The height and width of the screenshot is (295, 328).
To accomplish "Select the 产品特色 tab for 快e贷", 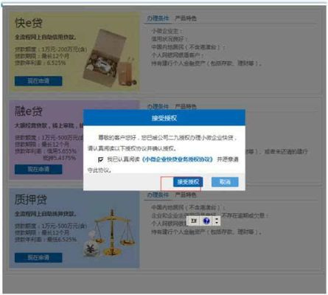I will pyautogui.click(x=186, y=18).
